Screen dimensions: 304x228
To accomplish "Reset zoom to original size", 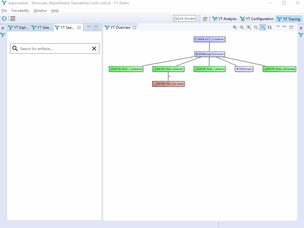I will (256, 27).
